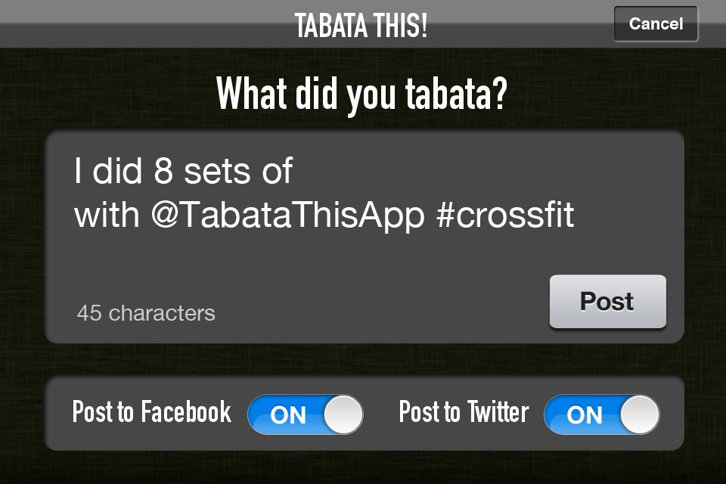Click the "What did you tabata?" heading
The height and width of the screenshot is (484, 726).
coord(361,94)
